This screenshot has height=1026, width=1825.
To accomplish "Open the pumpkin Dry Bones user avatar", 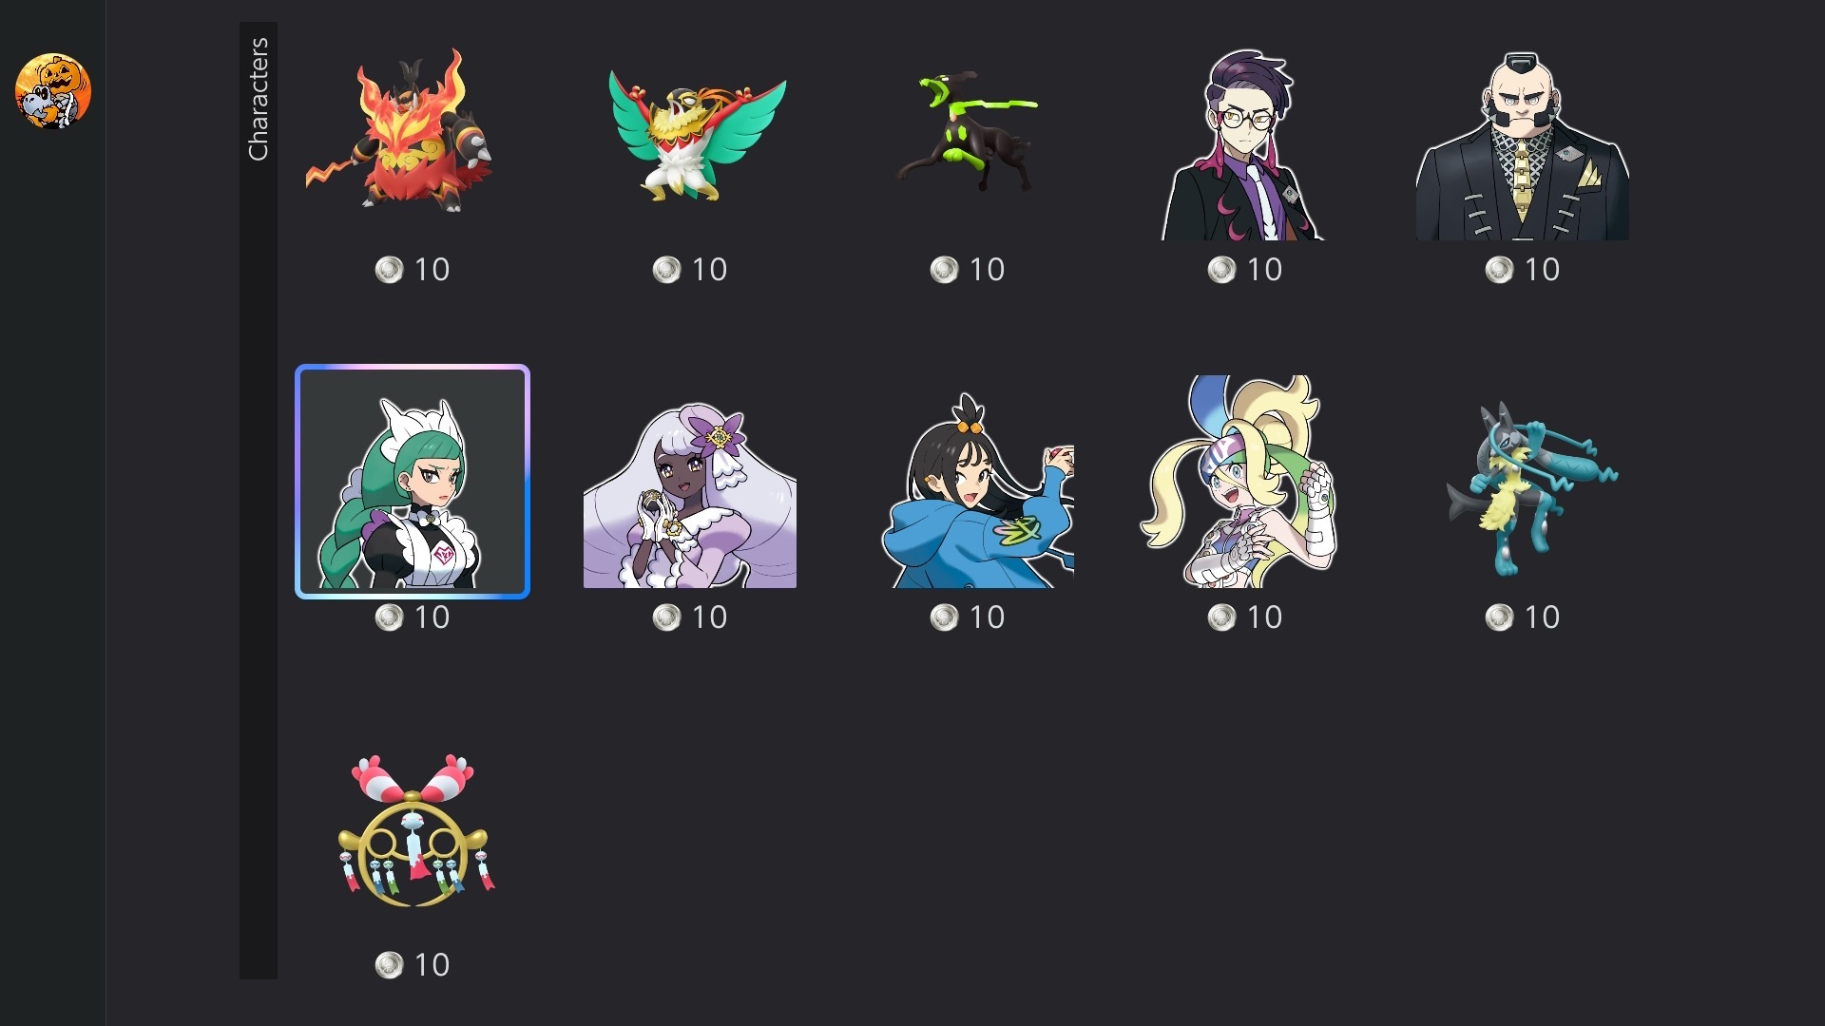I will pyautogui.click(x=53, y=91).
